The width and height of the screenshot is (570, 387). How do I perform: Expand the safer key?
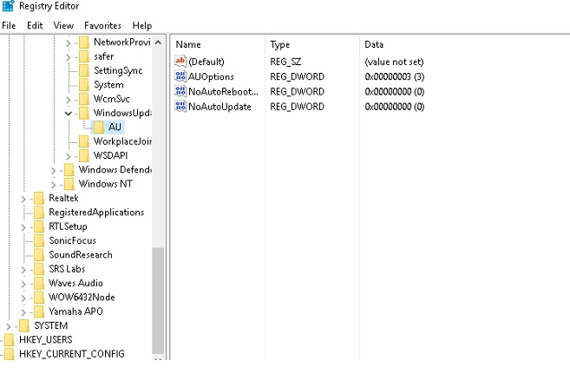coord(68,57)
